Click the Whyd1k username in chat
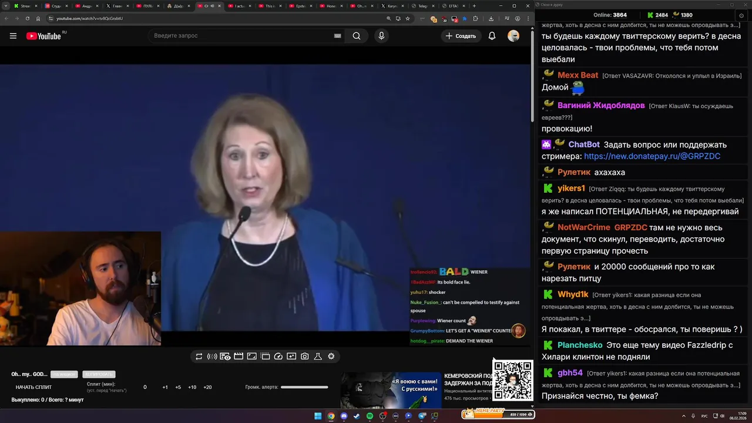752x423 pixels. [x=573, y=294]
